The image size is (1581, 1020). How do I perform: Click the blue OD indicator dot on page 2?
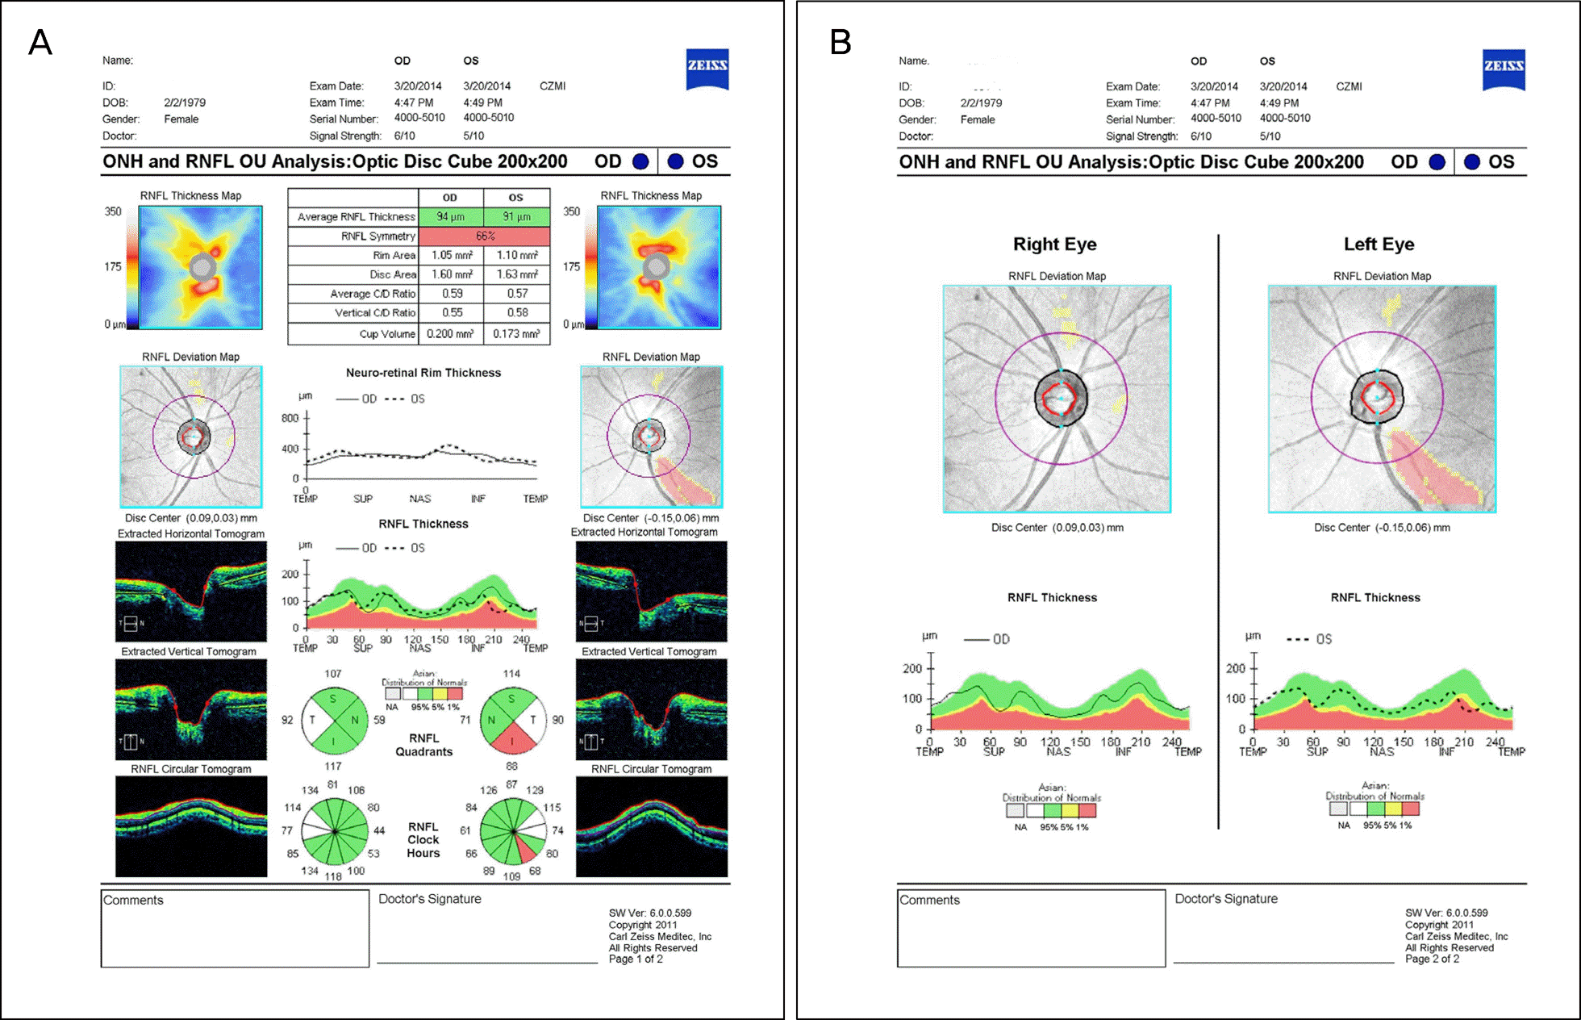pos(1437,162)
